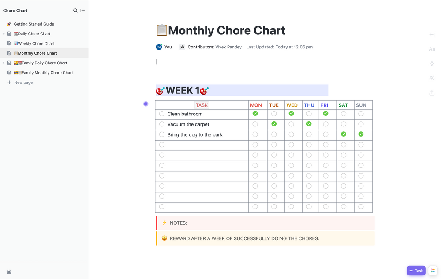The image size is (441, 279).
Task: Click the purple block handle beside the table
Action: (x=146, y=104)
